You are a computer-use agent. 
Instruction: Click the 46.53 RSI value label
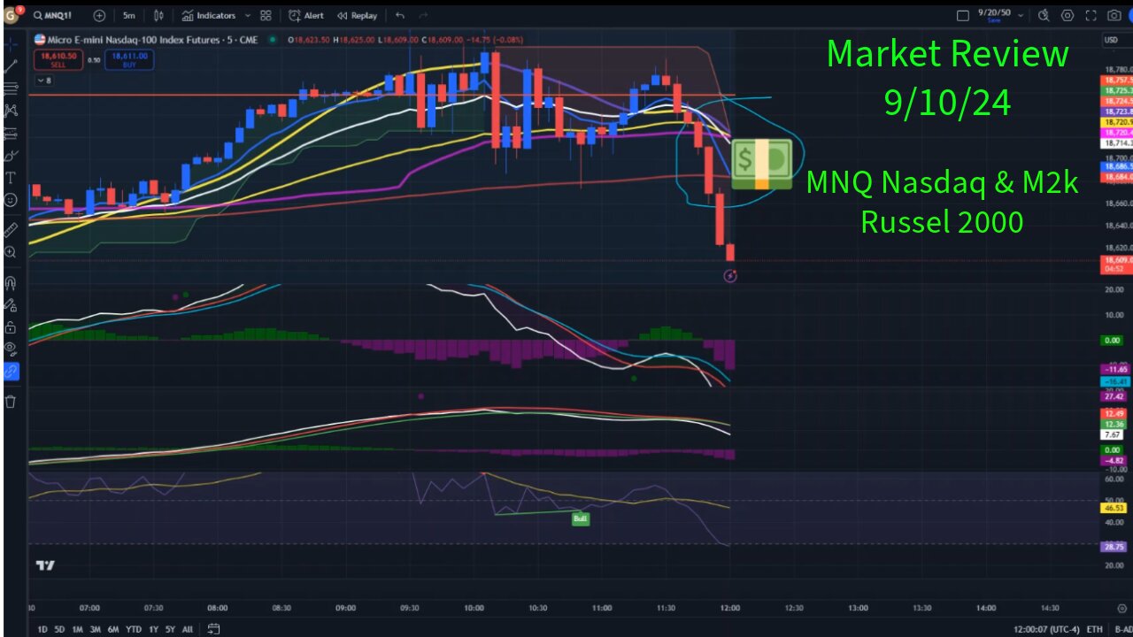click(x=1114, y=509)
